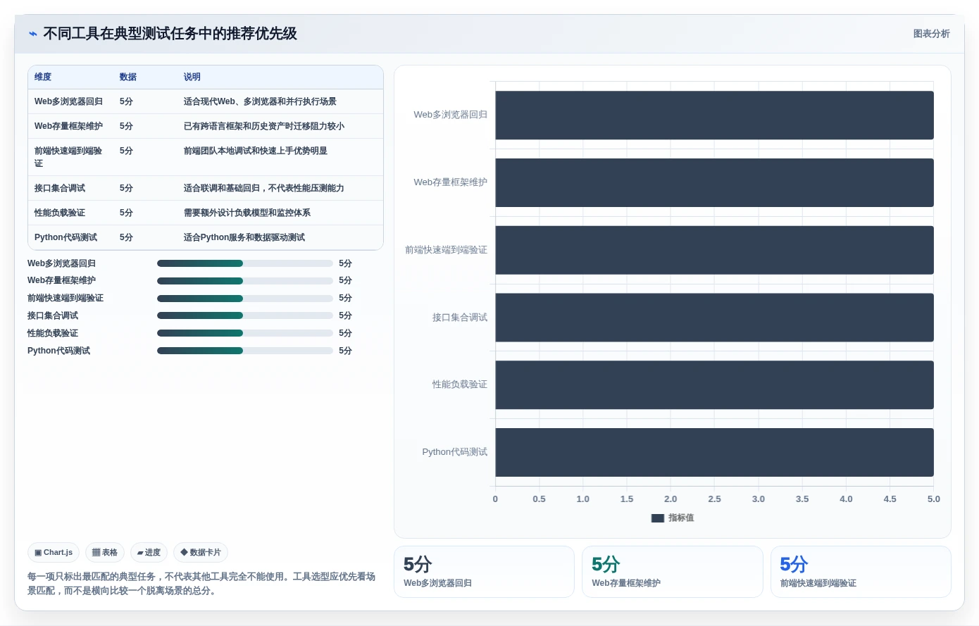This screenshot has width=979, height=626.
Task: Click the 5.0 tick on the x-axis
Action: 933,499
